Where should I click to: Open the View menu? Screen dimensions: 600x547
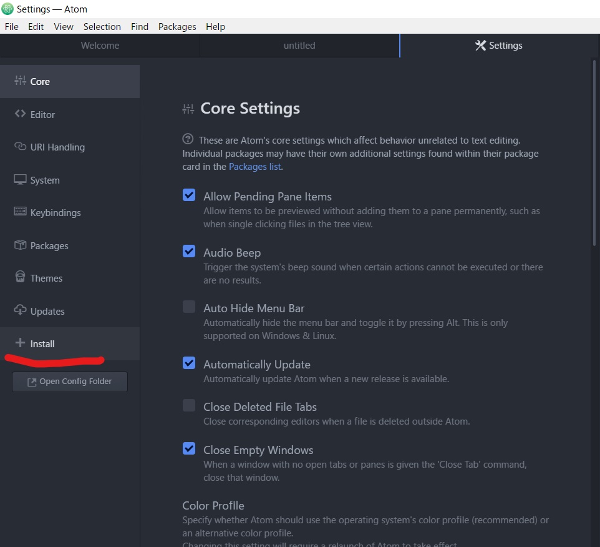64,26
